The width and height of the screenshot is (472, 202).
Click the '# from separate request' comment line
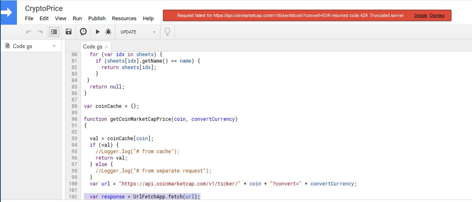pos(154,170)
